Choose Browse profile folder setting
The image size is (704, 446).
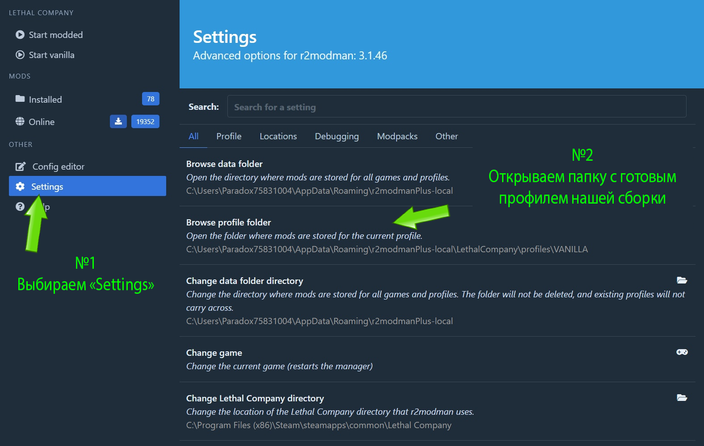437,235
